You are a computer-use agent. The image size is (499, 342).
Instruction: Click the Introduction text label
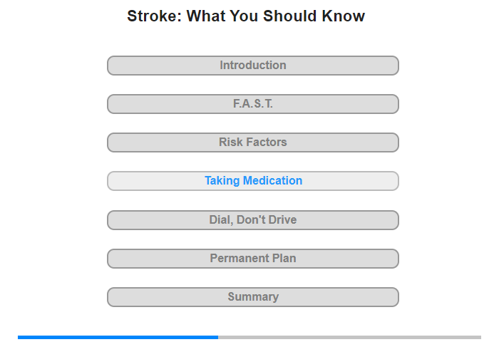(253, 66)
